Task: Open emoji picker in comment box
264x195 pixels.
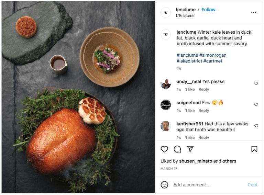Action: coord(165,185)
